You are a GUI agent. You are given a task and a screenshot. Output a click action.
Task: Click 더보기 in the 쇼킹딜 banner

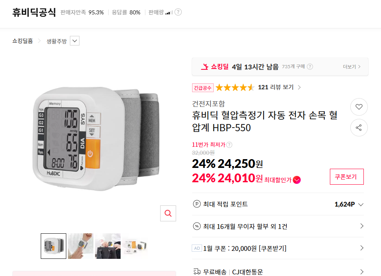click(x=351, y=67)
